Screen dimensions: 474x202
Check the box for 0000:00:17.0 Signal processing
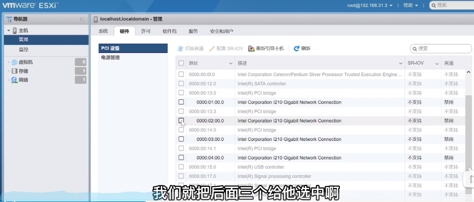click(x=181, y=176)
